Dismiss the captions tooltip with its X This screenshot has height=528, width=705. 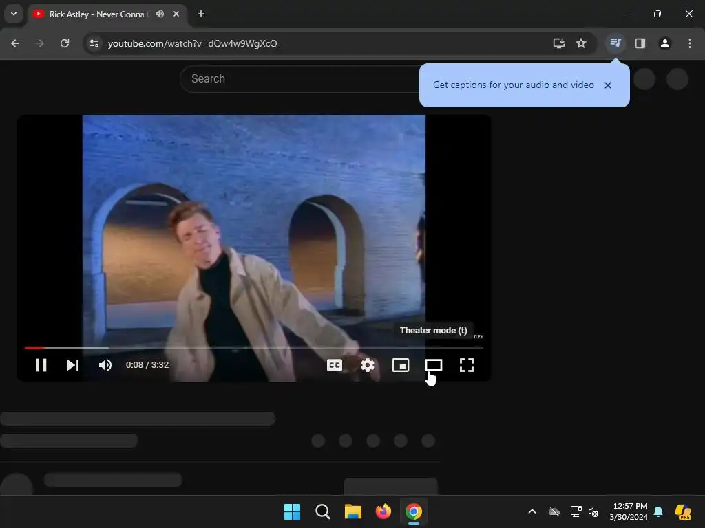(608, 85)
